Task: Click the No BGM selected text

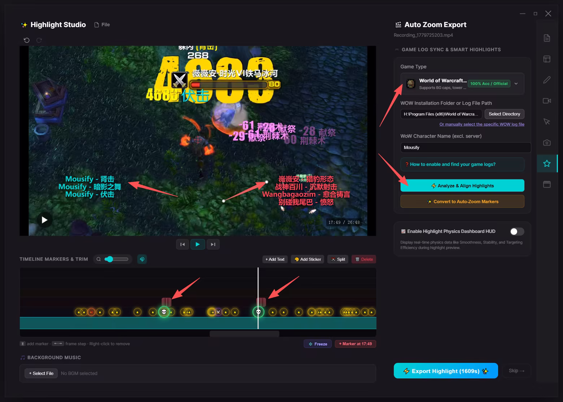Action: point(79,373)
